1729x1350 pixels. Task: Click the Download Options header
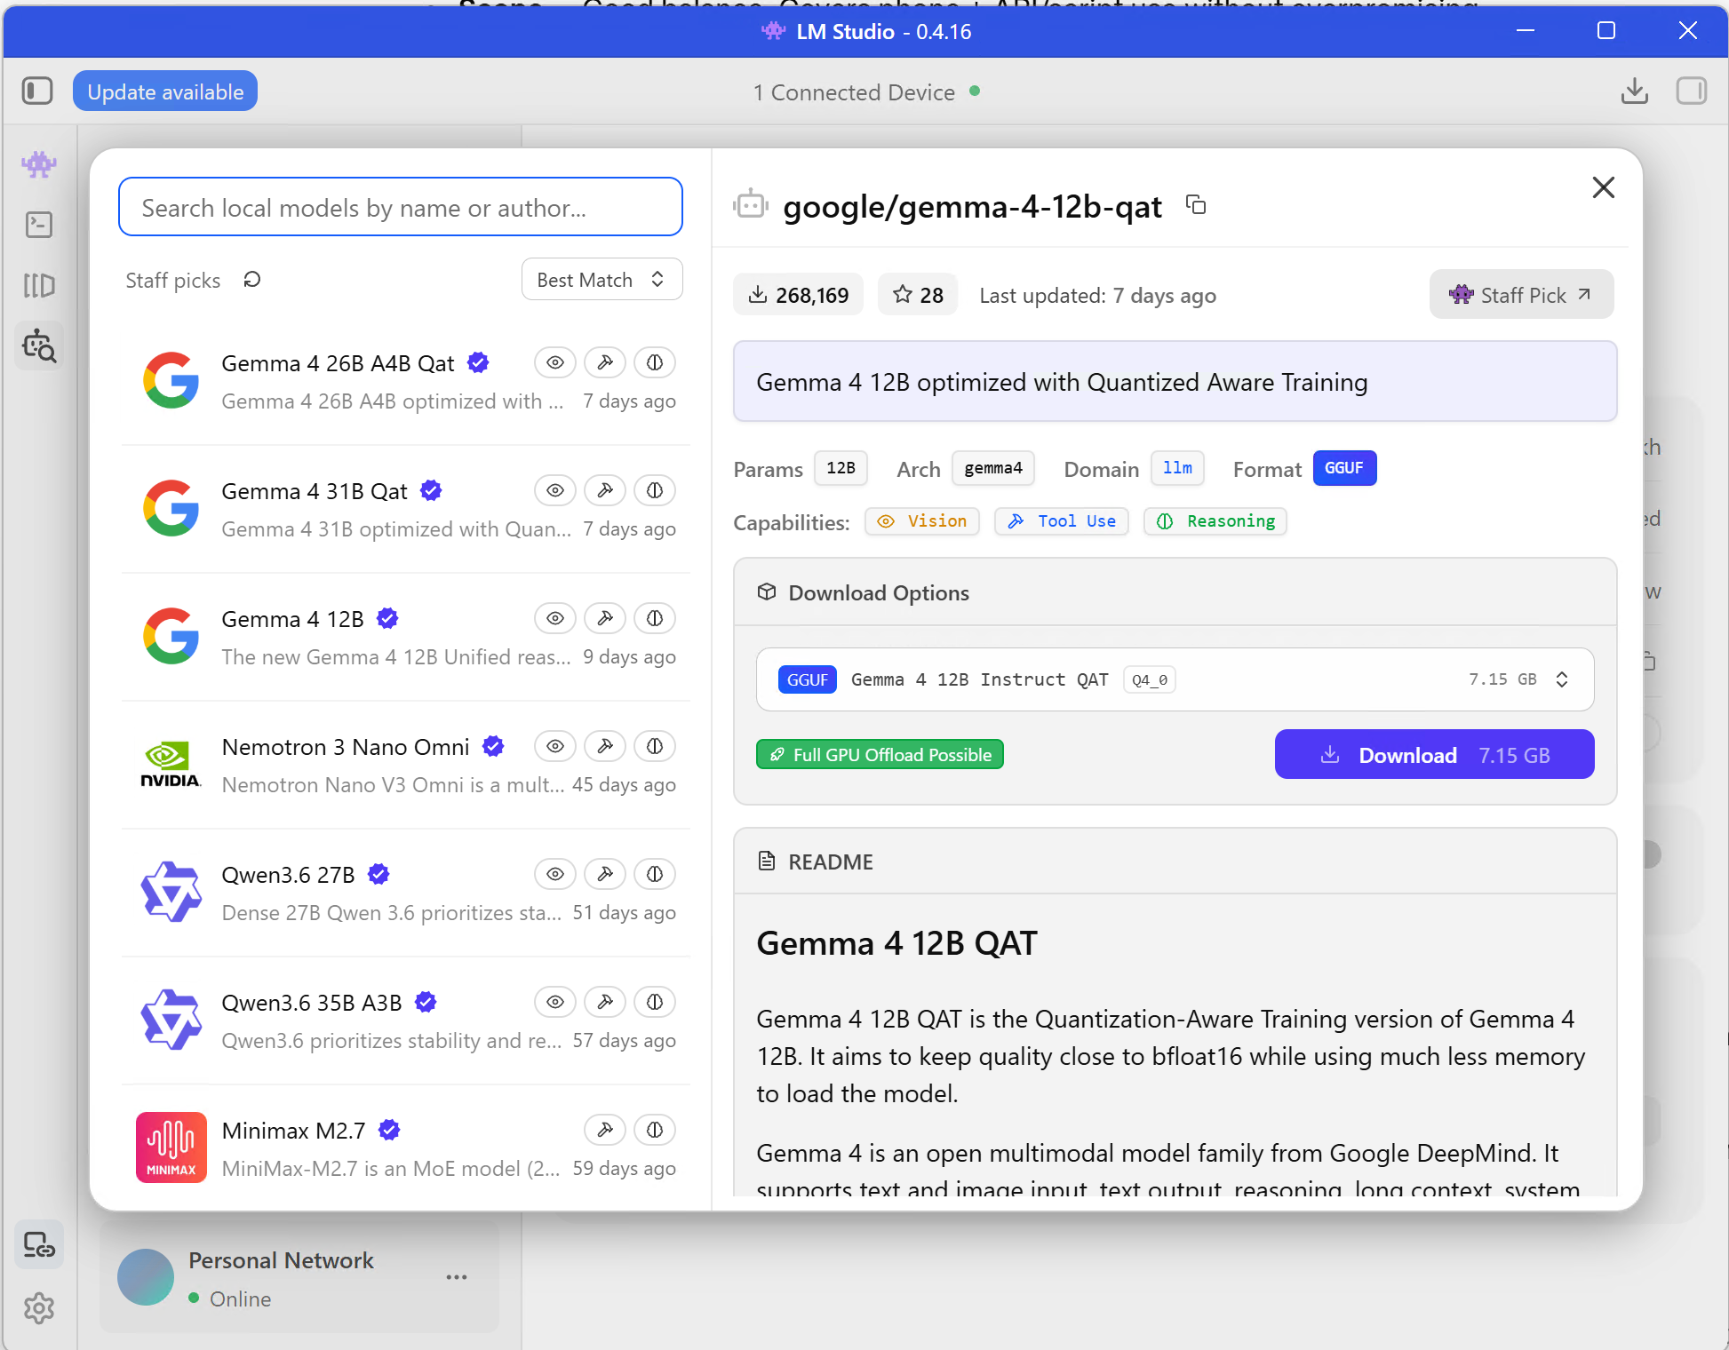[x=1175, y=592]
